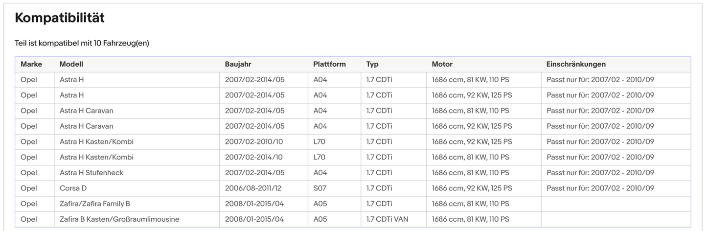Image resolution: width=707 pixels, height=231 pixels.
Task: Select the Baujahr column header
Action: point(238,64)
